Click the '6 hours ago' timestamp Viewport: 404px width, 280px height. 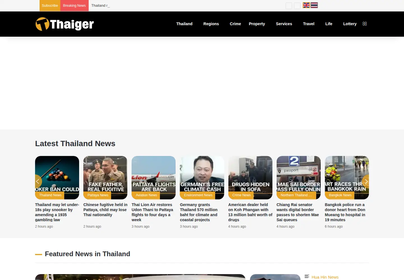(334, 227)
